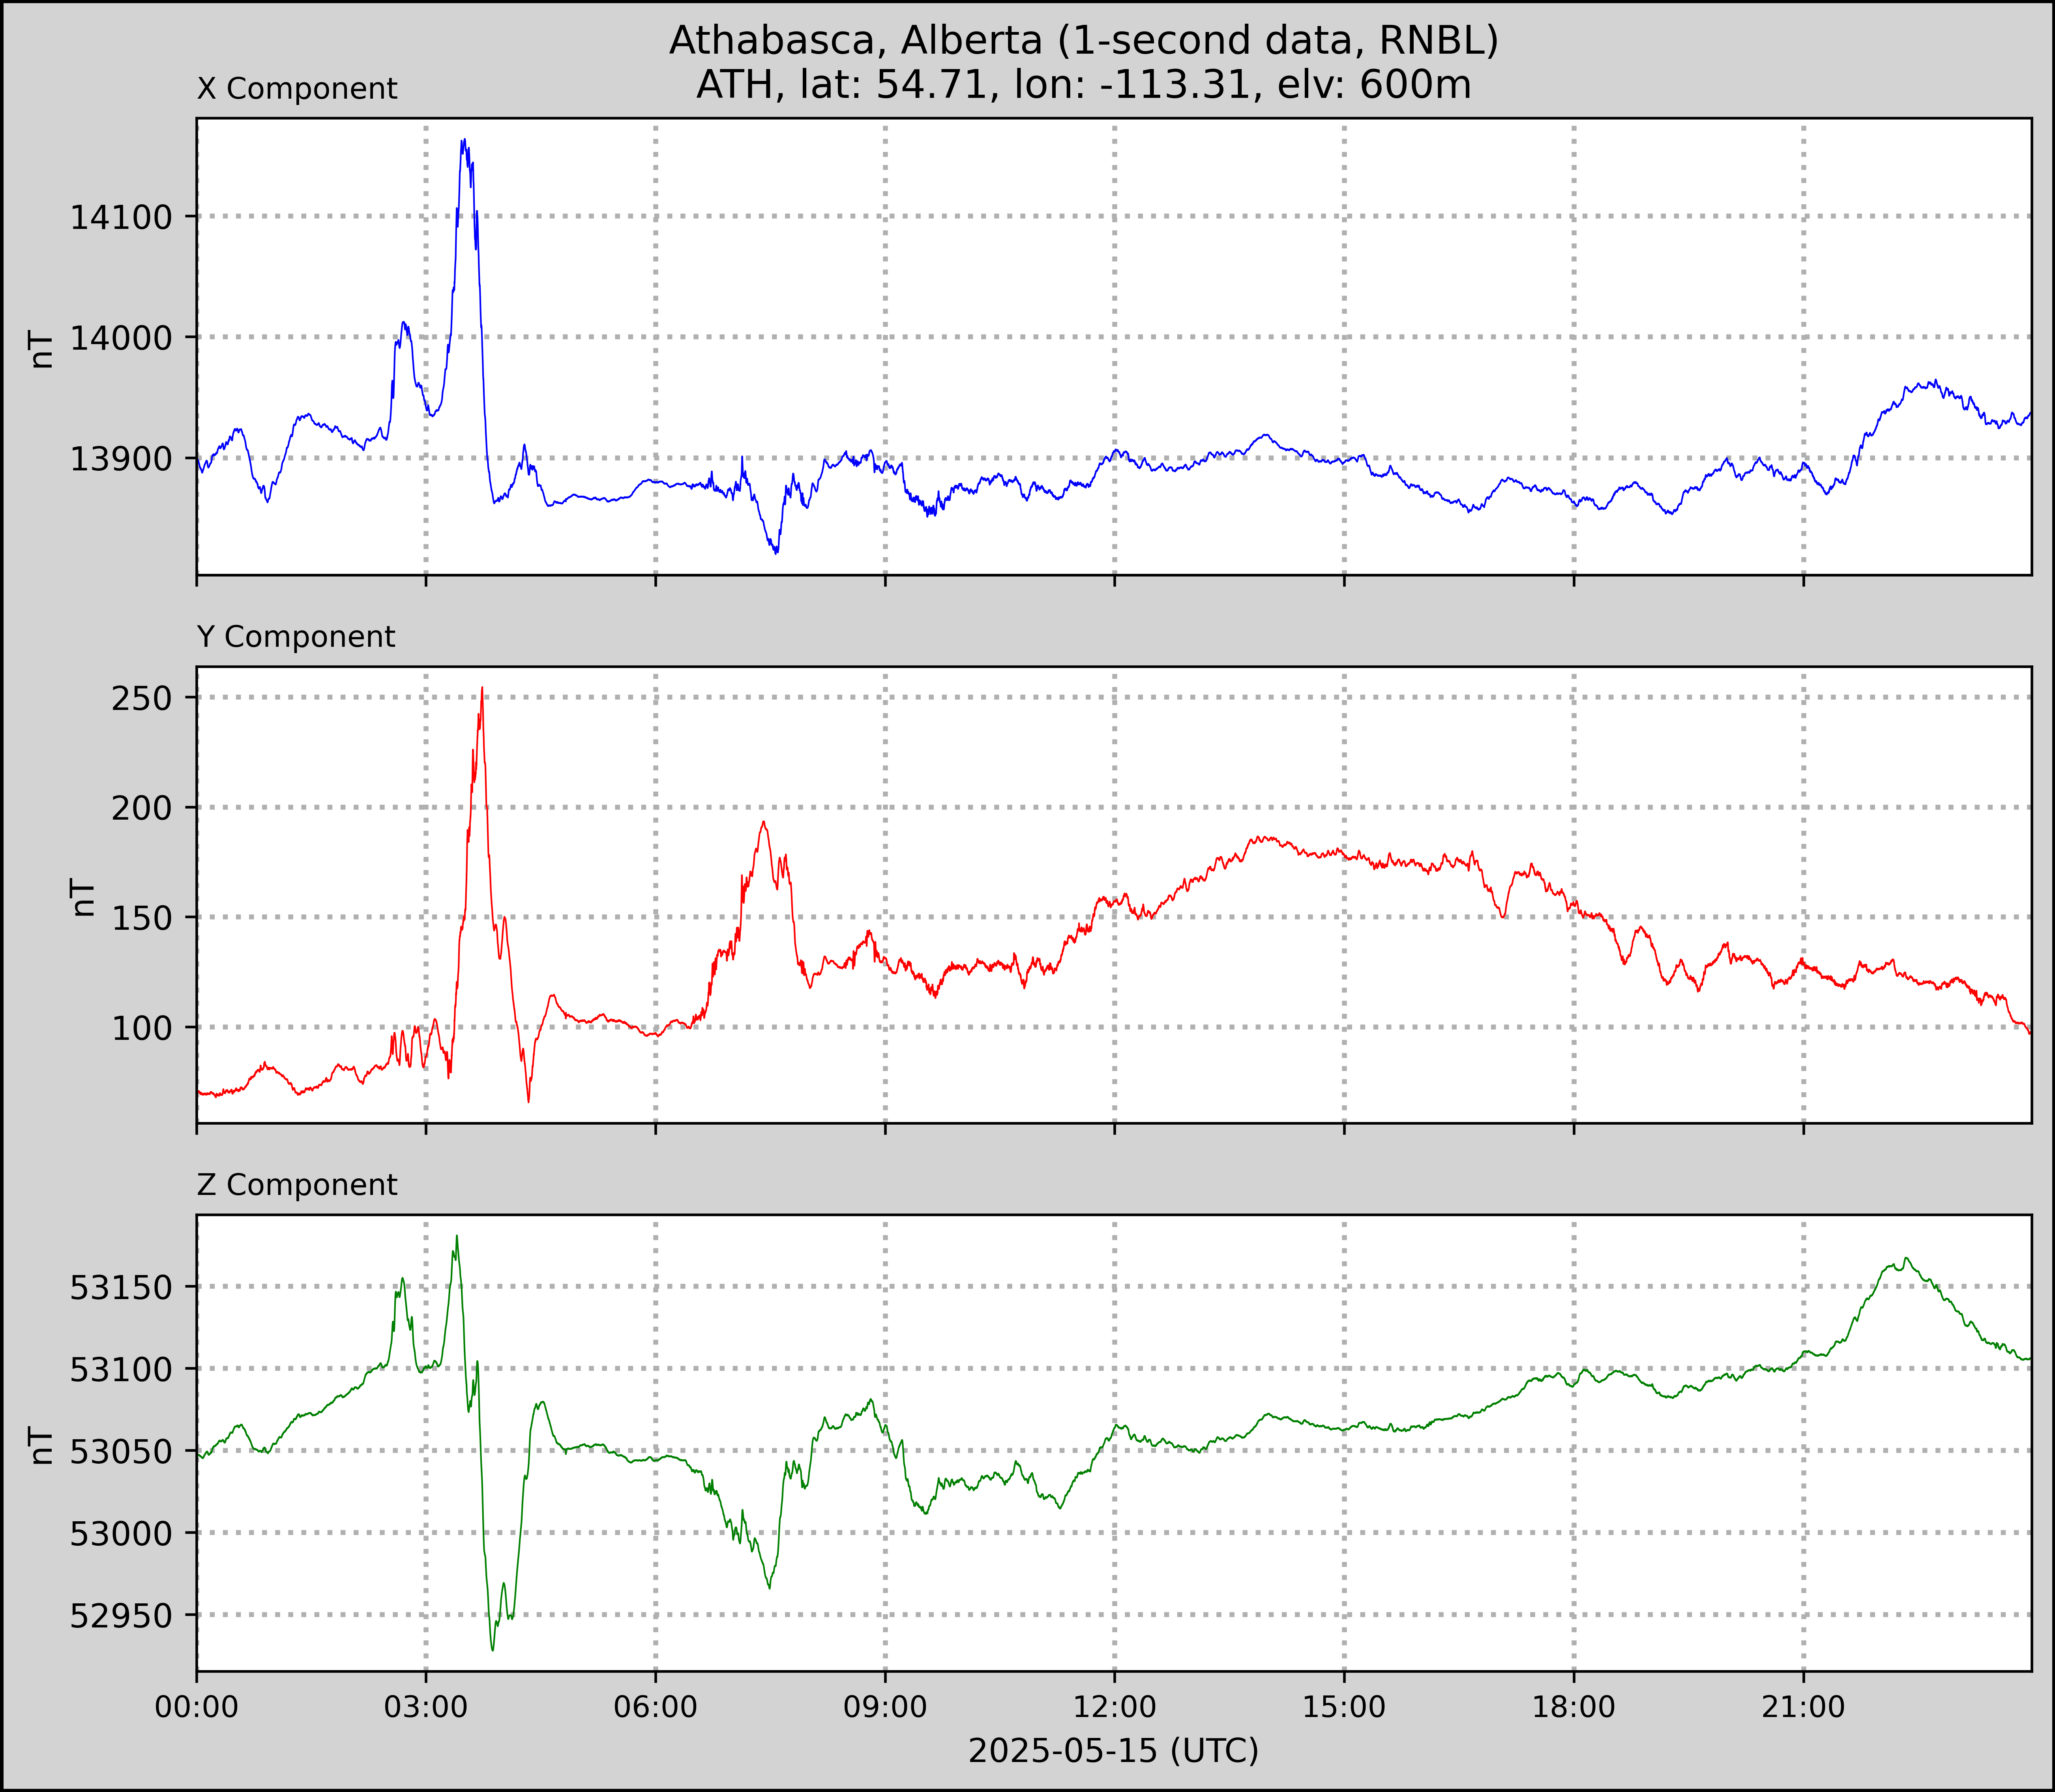Click the 100 tick label on Y plot
The height and width of the screenshot is (1792, 2055).
pos(142,1028)
